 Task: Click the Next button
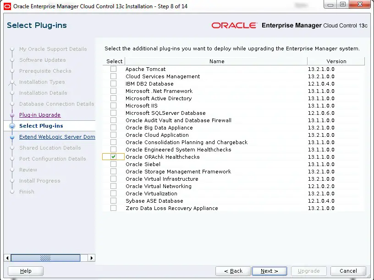click(269, 271)
